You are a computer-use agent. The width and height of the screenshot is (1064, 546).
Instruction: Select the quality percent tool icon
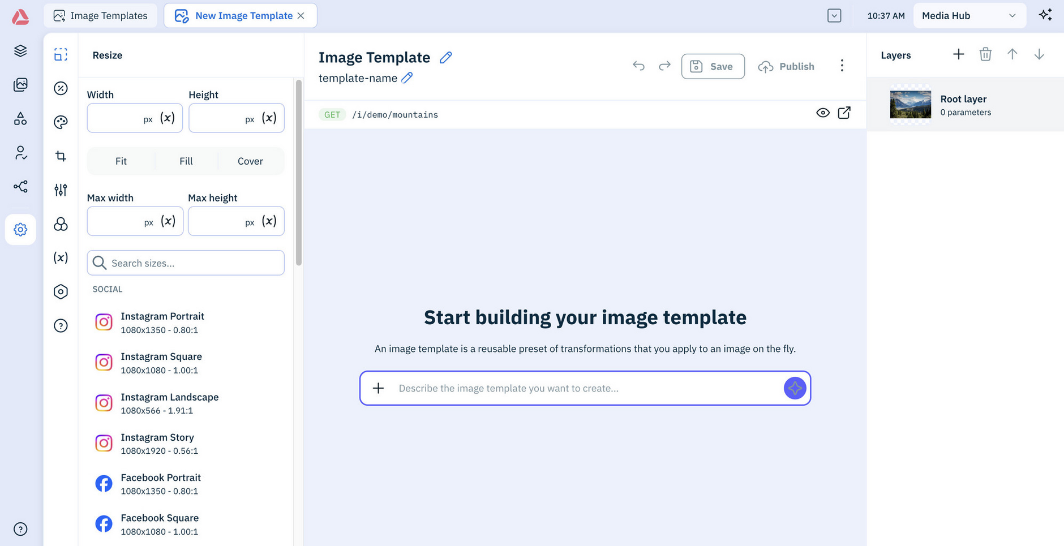pos(61,88)
